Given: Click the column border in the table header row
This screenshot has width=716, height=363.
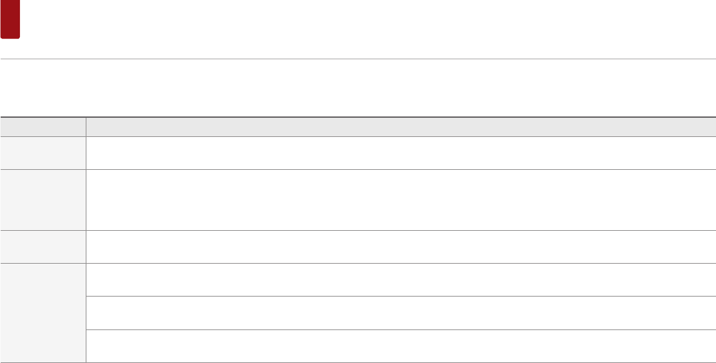Looking at the screenshot, I should pos(86,127).
